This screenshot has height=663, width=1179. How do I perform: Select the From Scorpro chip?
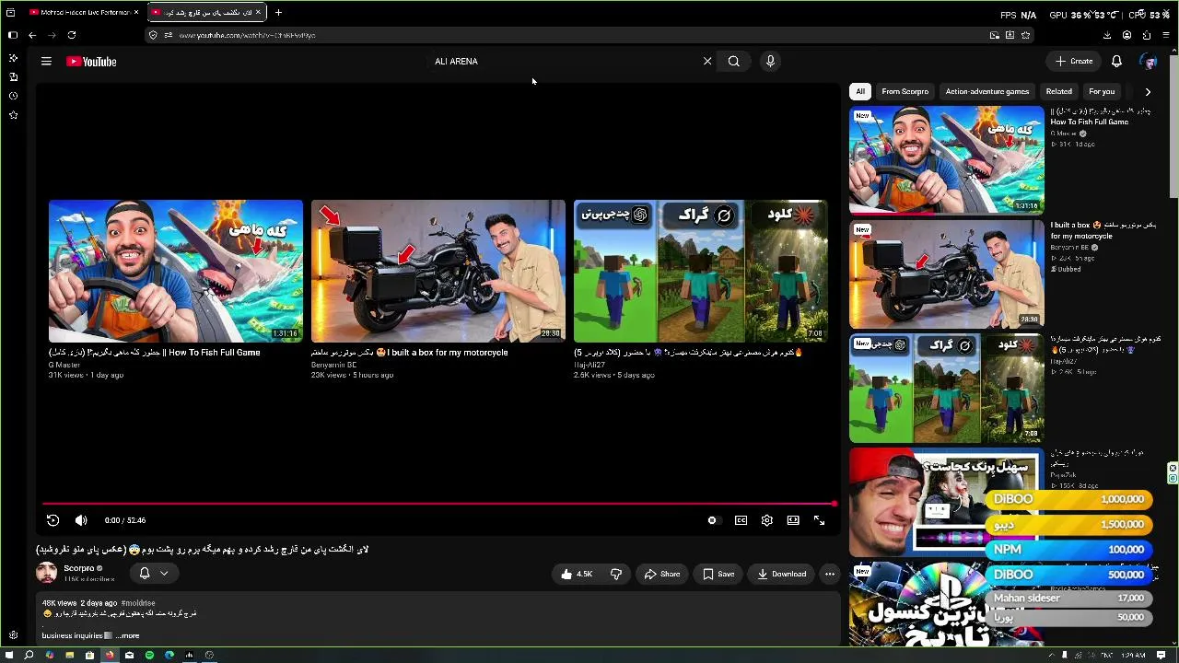905,91
